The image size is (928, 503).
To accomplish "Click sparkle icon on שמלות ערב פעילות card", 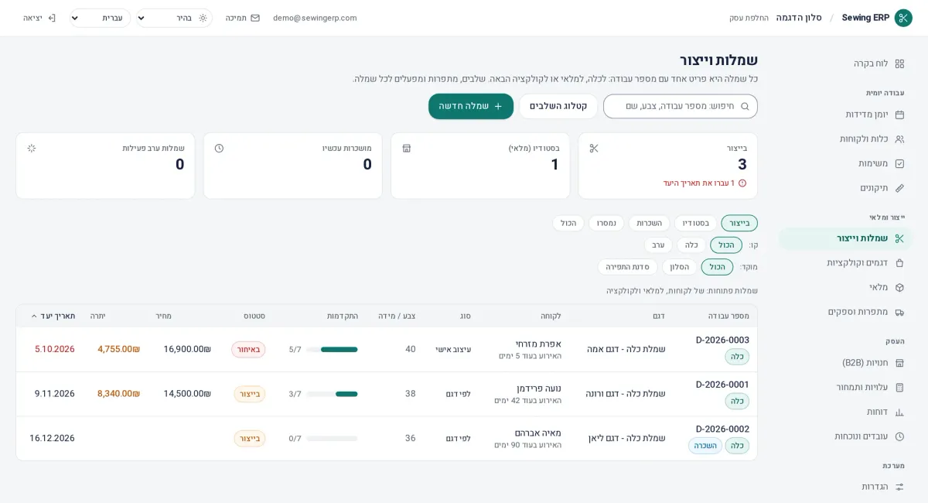I will [32, 148].
